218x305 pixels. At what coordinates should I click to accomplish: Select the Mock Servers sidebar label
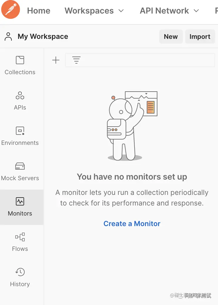[x=20, y=178]
